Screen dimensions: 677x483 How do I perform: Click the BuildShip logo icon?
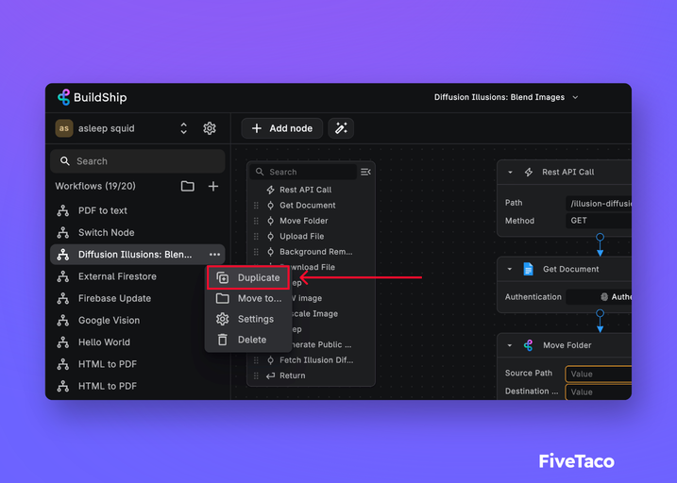tap(63, 97)
